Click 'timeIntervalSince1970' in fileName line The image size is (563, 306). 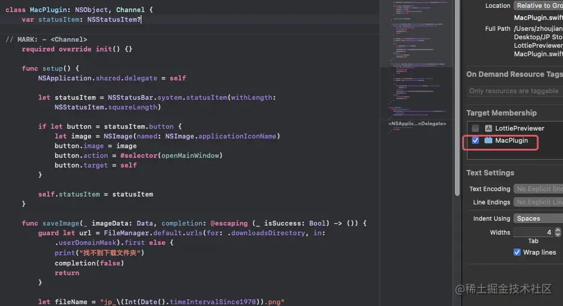pyautogui.click(x=213, y=302)
